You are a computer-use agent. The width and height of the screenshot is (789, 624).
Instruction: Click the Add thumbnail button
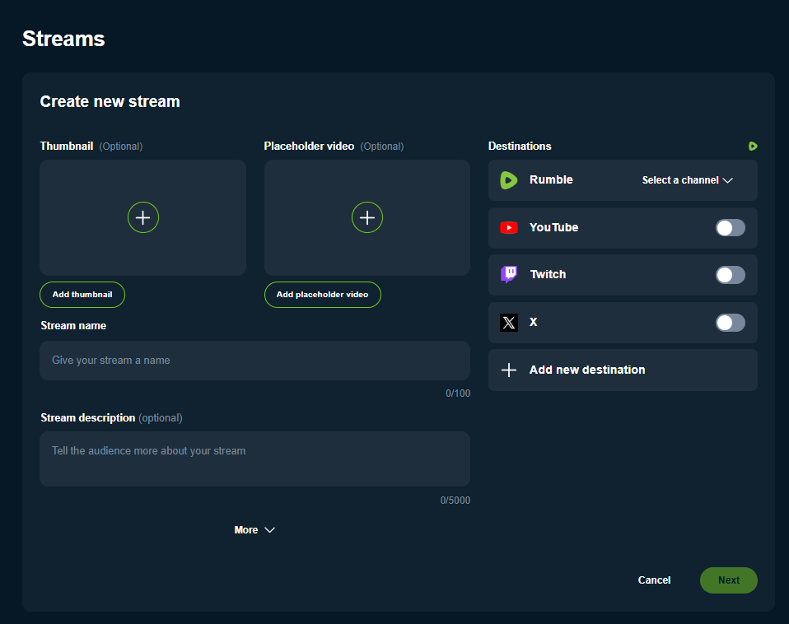(82, 295)
